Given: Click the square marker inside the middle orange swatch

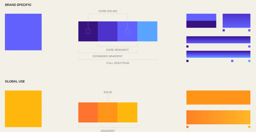Looking at the screenshot, I should (x=108, y=113).
